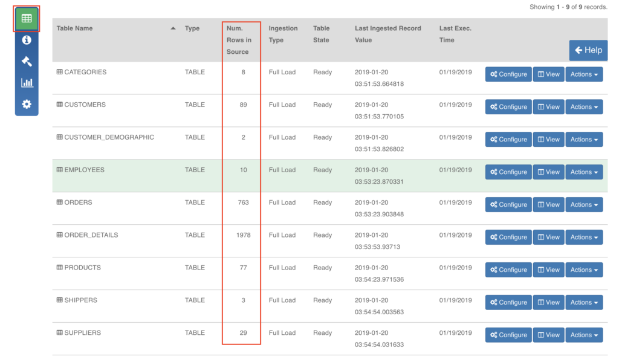This screenshot has width=619, height=359.
Task: Sort by Table Name column arrow
Action: tap(173, 28)
